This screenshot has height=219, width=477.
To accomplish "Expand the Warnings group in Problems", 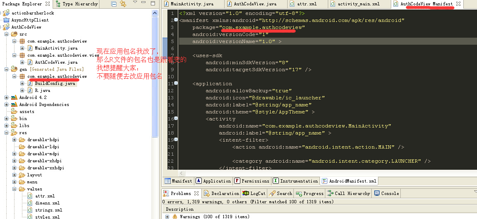I will pyautogui.click(x=167, y=217).
